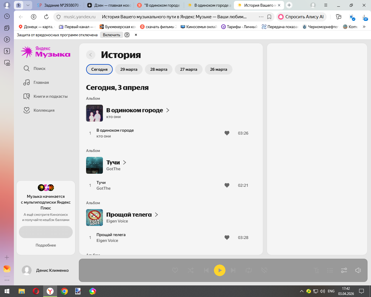Open Yandex home via the Я button
The image size is (371, 297).
(x=34, y=17)
